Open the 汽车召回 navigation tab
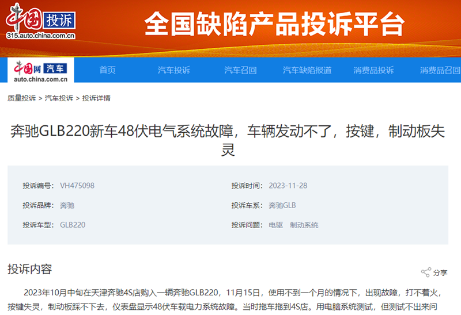Screen dimensions: 461x315 point(240,70)
